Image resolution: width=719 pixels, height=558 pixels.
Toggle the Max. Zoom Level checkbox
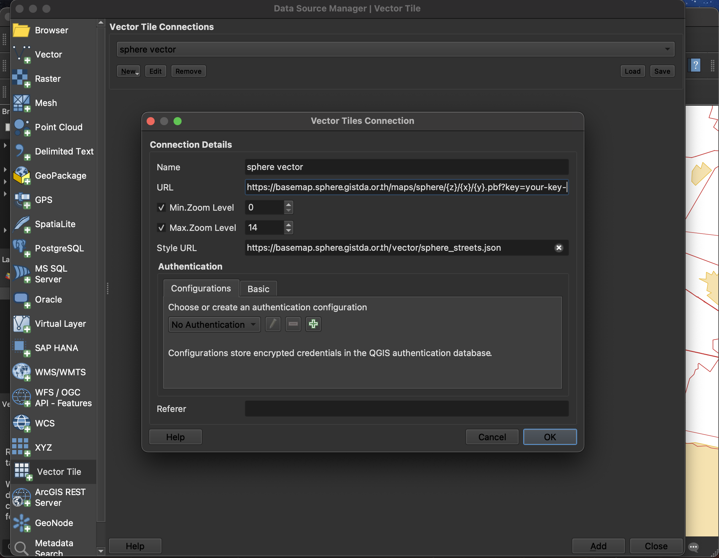pyautogui.click(x=161, y=228)
